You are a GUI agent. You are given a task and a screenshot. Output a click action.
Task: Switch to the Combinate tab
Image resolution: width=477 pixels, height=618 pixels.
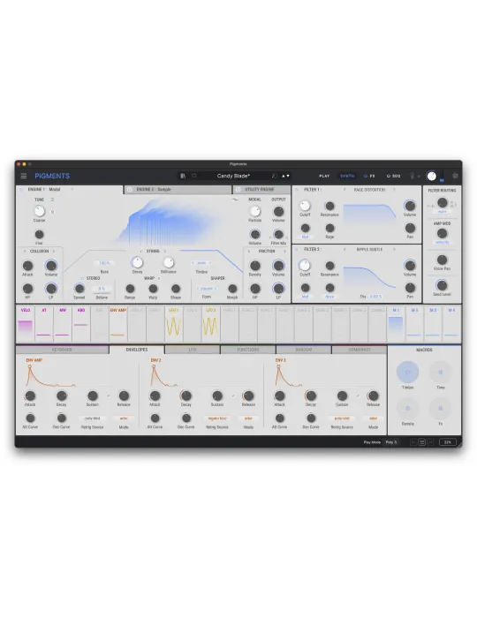pos(360,350)
